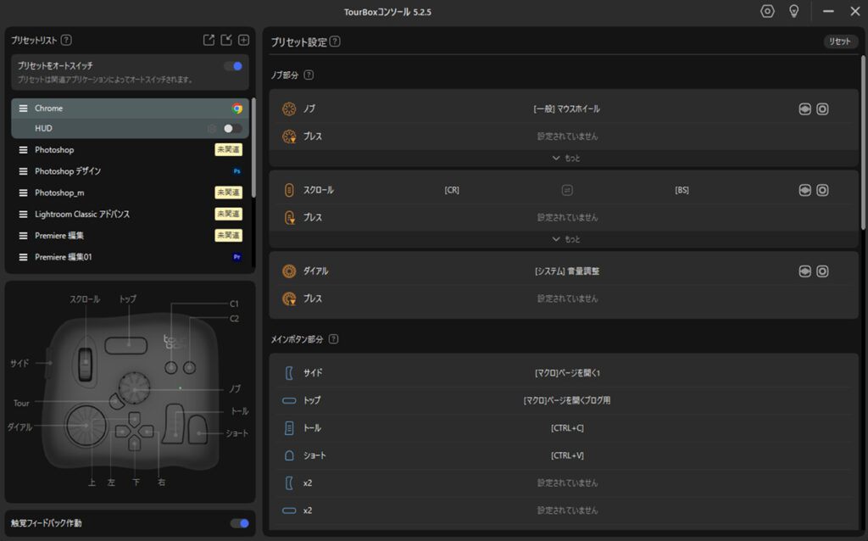Click the add new preset plus icon
868x541 pixels.
click(x=244, y=40)
